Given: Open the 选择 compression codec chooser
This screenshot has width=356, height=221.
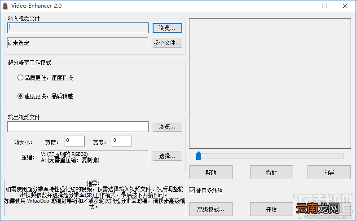Looking at the screenshot, I should [x=167, y=156].
